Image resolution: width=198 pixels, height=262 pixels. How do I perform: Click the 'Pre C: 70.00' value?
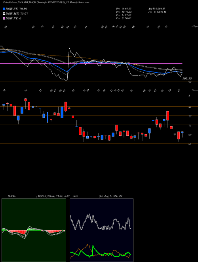click(x=124, y=18)
